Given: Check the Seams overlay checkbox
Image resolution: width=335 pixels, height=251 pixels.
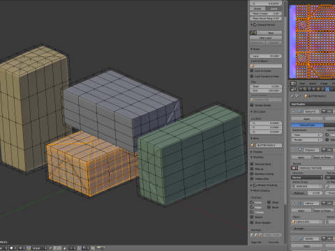Looking at the screenshot, I should (x=252, y=217).
